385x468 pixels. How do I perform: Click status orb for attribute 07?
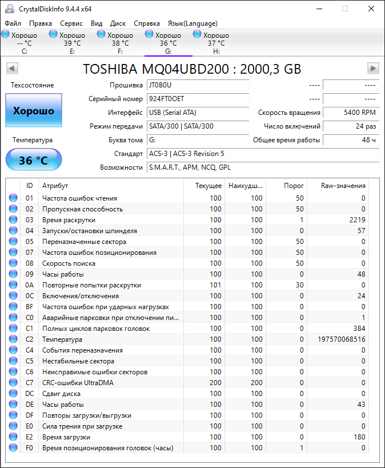(13, 252)
